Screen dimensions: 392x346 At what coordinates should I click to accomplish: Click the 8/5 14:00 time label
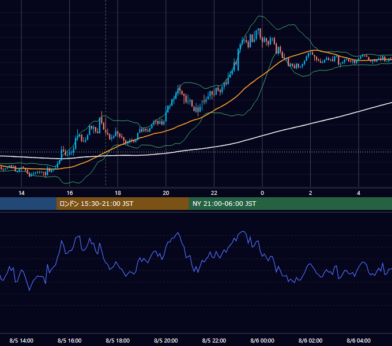point(21,340)
